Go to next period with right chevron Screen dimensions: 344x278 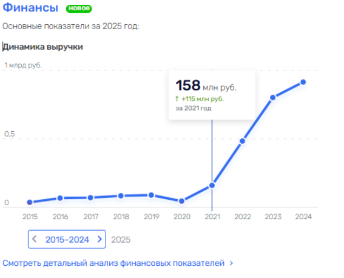pyautogui.click(x=99, y=239)
